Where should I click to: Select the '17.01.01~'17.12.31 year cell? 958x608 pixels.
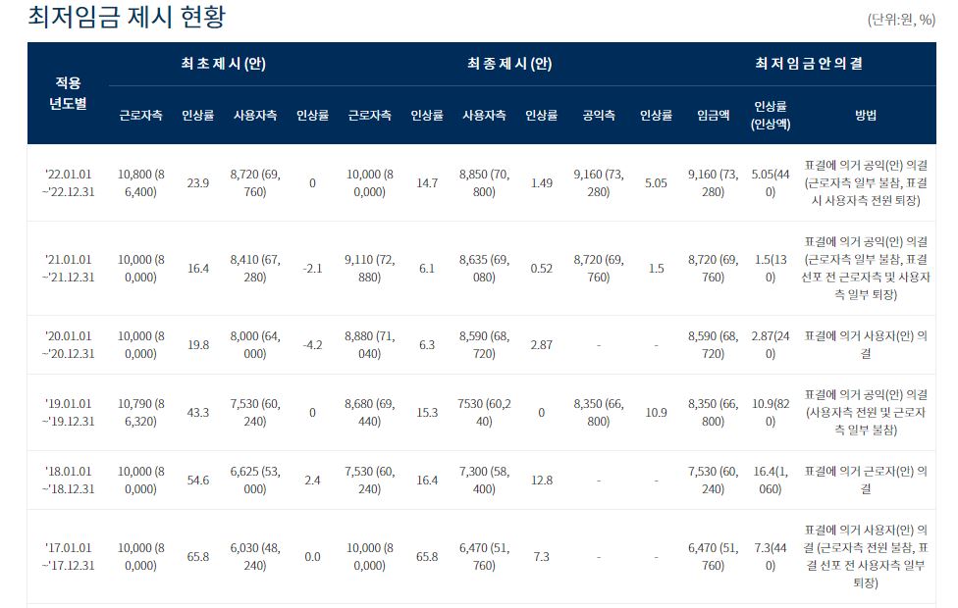(x=68, y=557)
